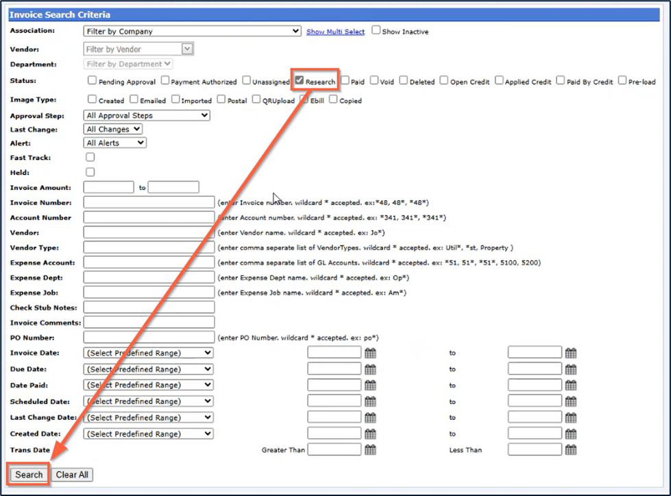
Task: Expand the Filter by Vendor combo box
Action: point(187,49)
